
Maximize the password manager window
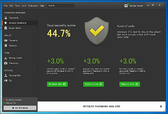[153, 5]
